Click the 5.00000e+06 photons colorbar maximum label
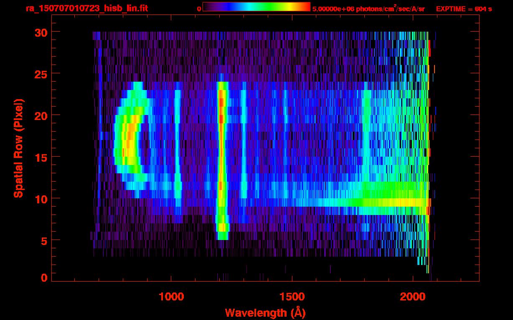 point(368,9)
